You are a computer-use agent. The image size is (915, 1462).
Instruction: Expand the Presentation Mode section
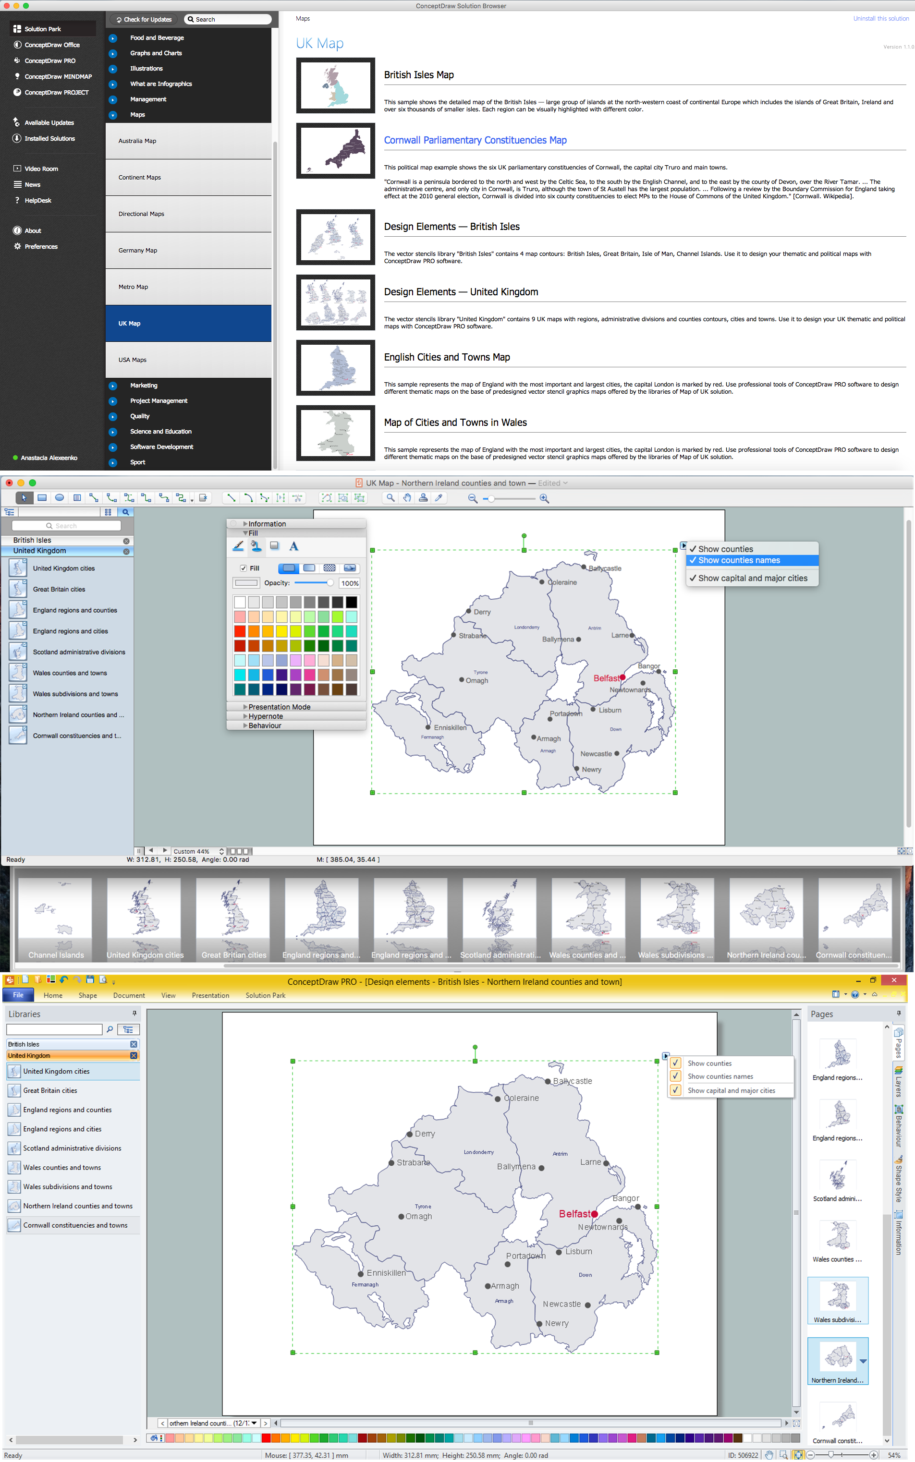[245, 706]
